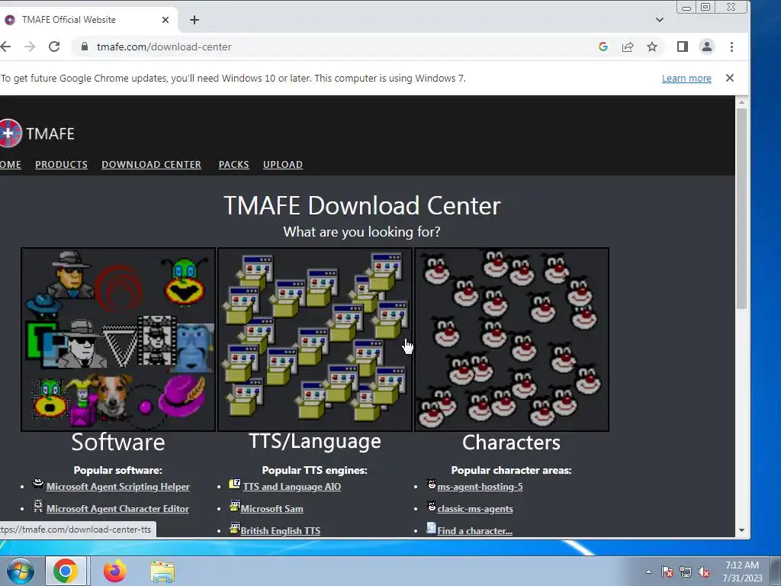
Task: Click the forward navigation arrow
Action: tap(30, 47)
